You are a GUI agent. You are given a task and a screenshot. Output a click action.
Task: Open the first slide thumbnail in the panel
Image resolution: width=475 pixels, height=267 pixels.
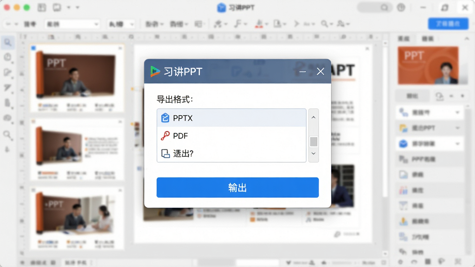77,79
